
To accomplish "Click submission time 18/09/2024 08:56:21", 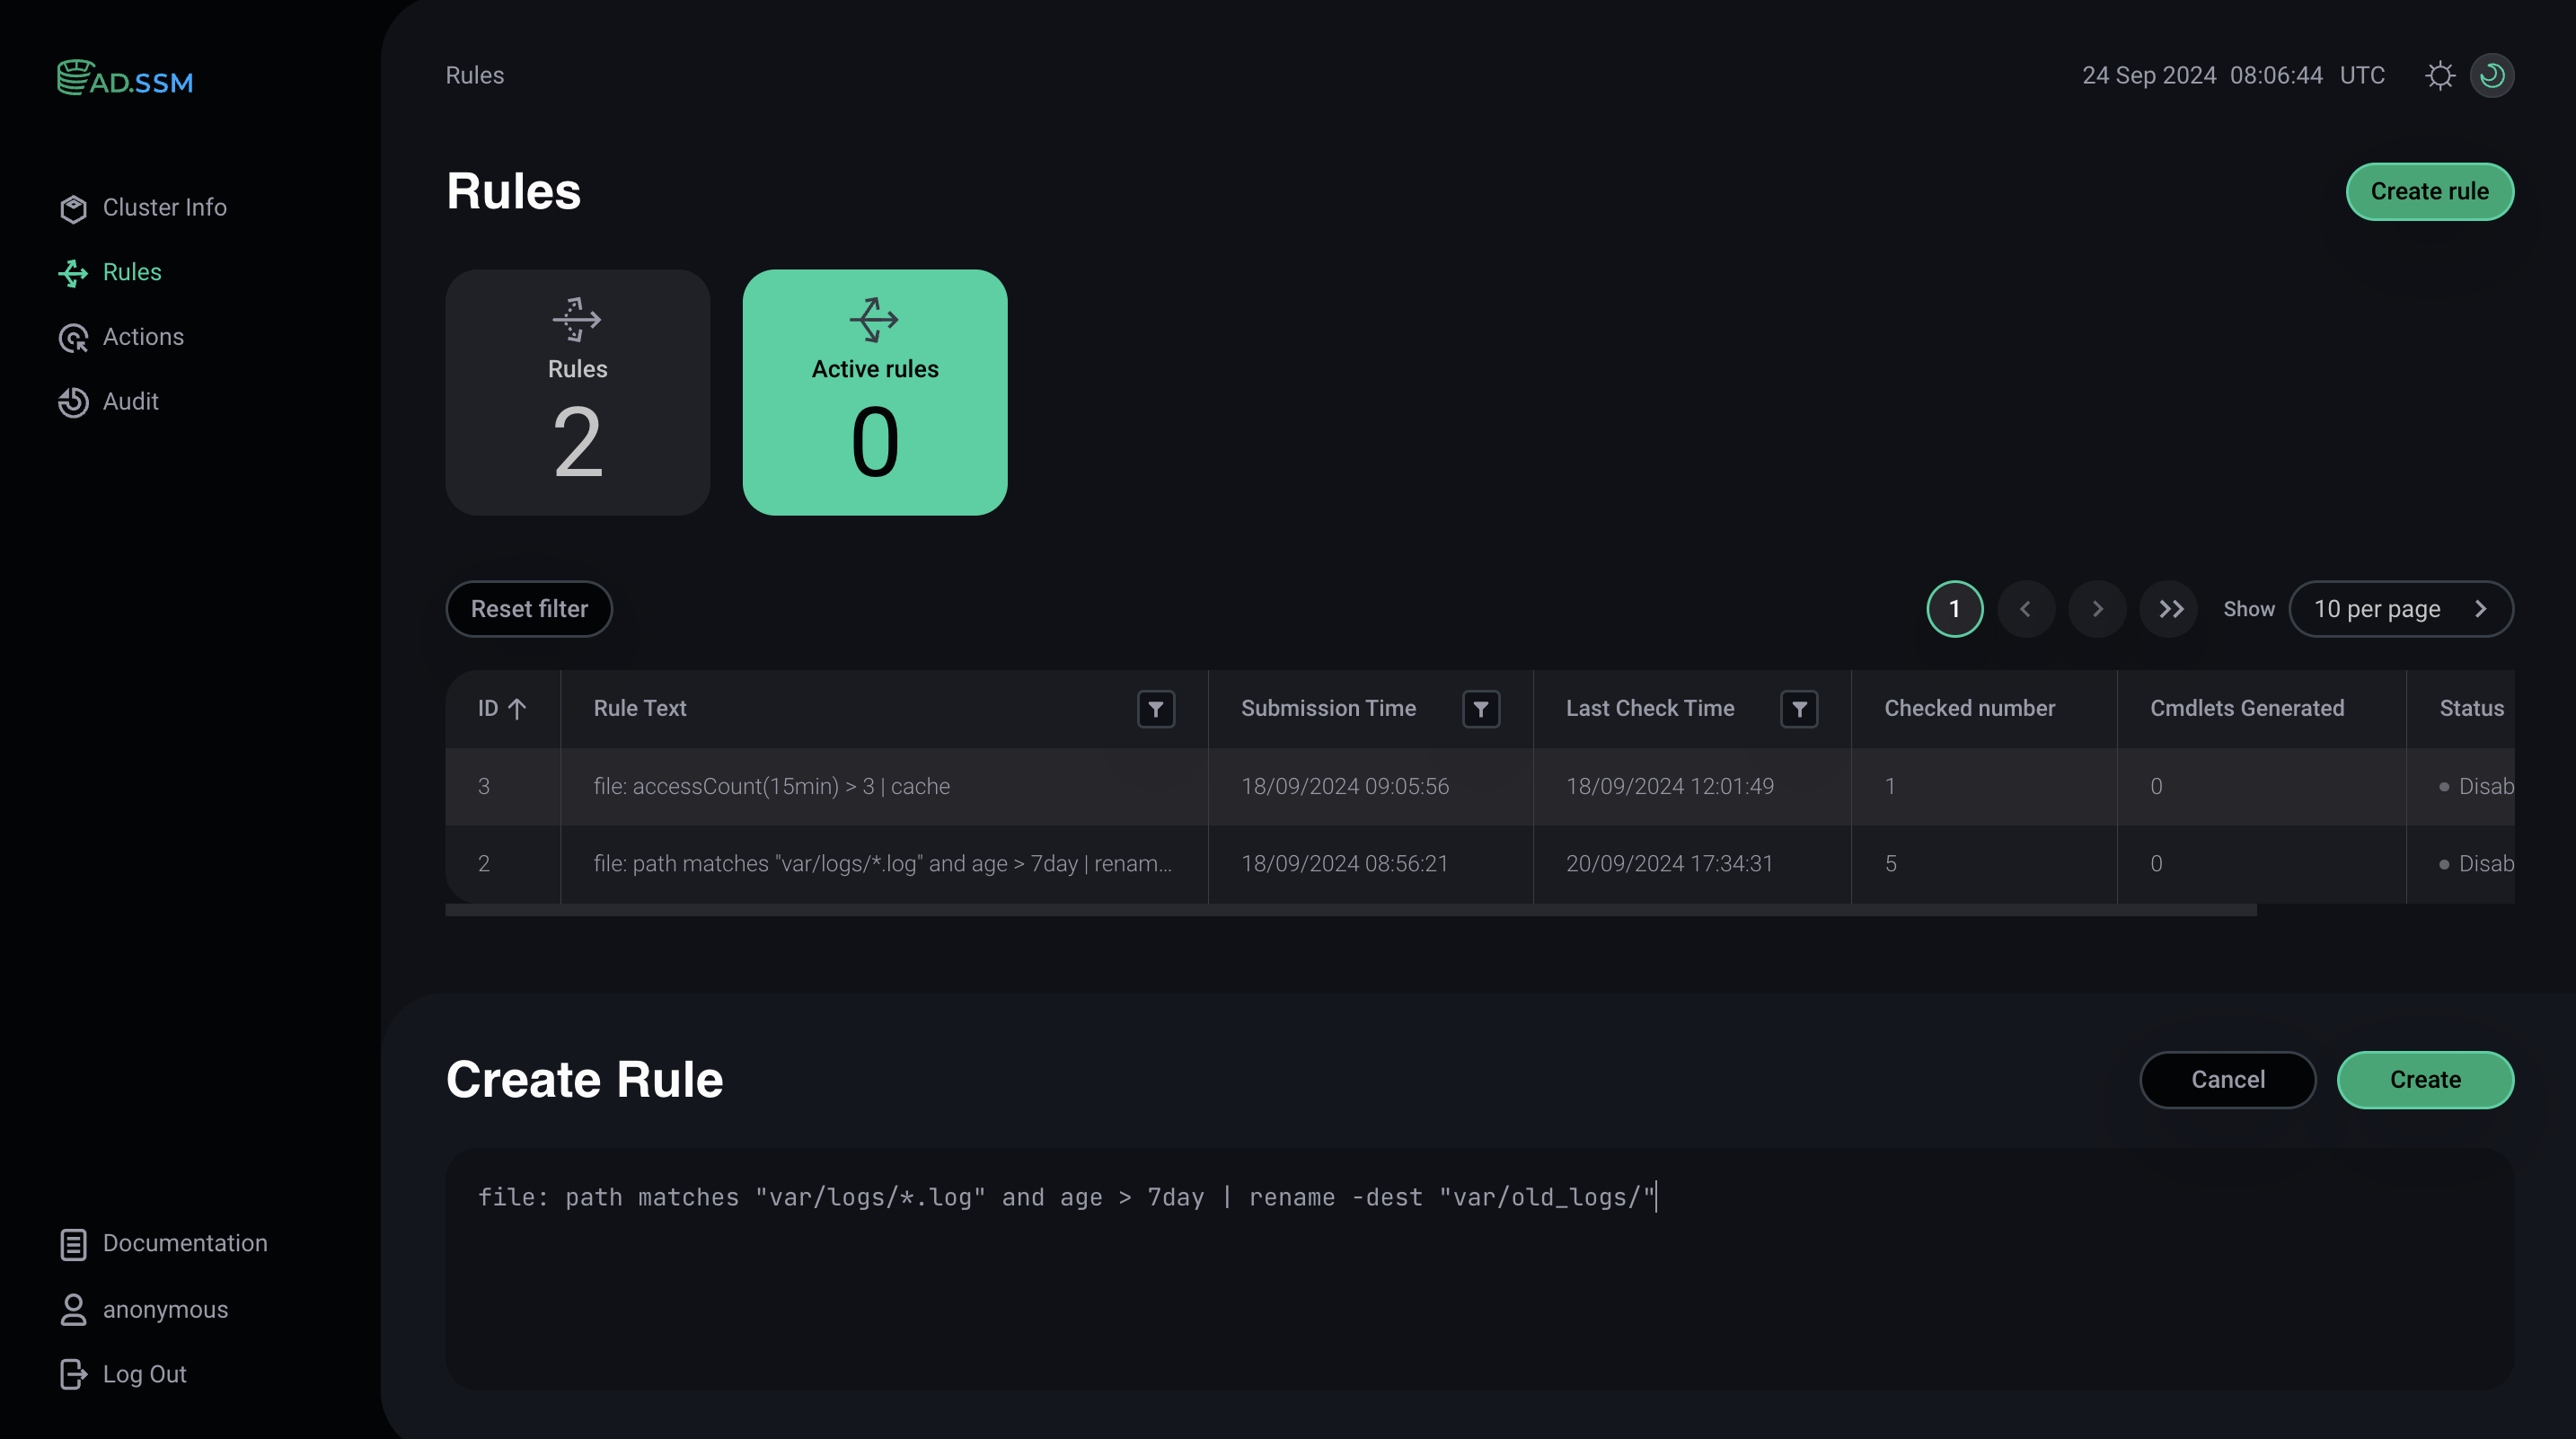I will pos(1344,864).
